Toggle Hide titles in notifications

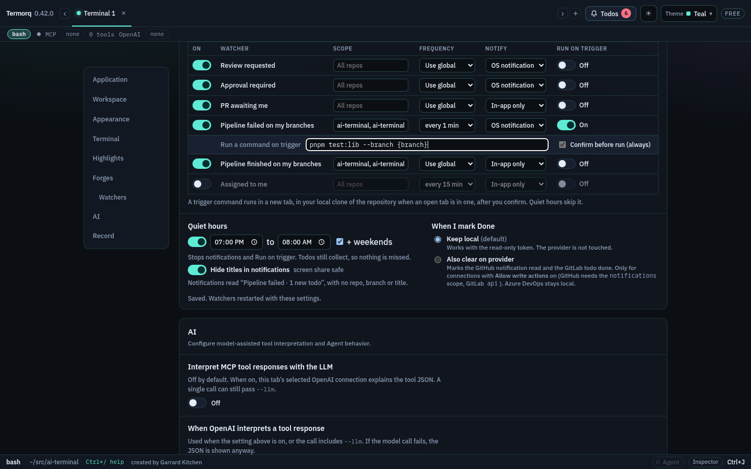pos(197,269)
